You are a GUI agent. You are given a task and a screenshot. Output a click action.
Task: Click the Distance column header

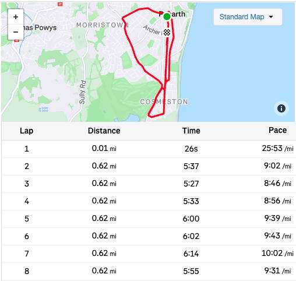tap(104, 131)
